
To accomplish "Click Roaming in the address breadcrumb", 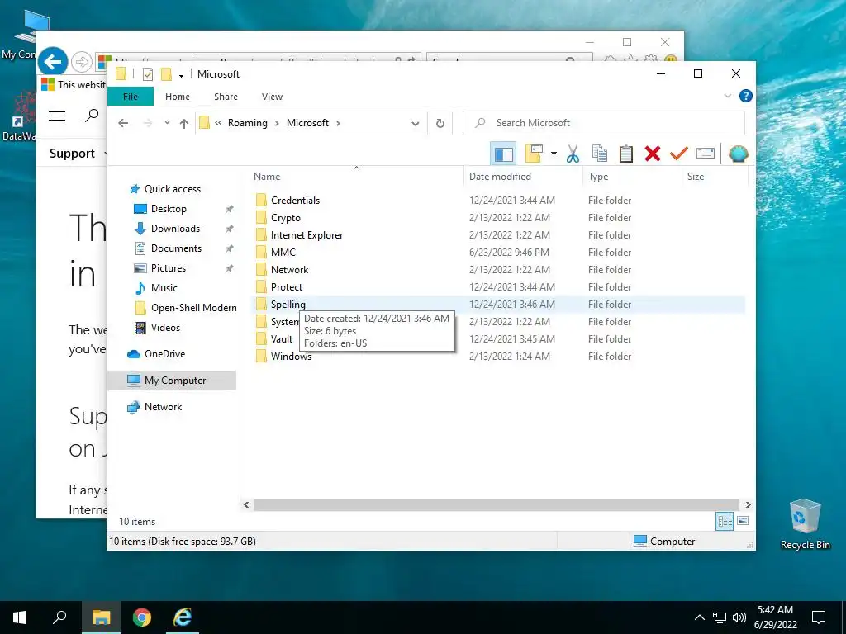I will click(248, 123).
